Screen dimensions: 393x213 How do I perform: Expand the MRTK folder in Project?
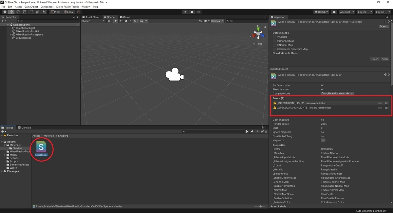click(5, 155)
